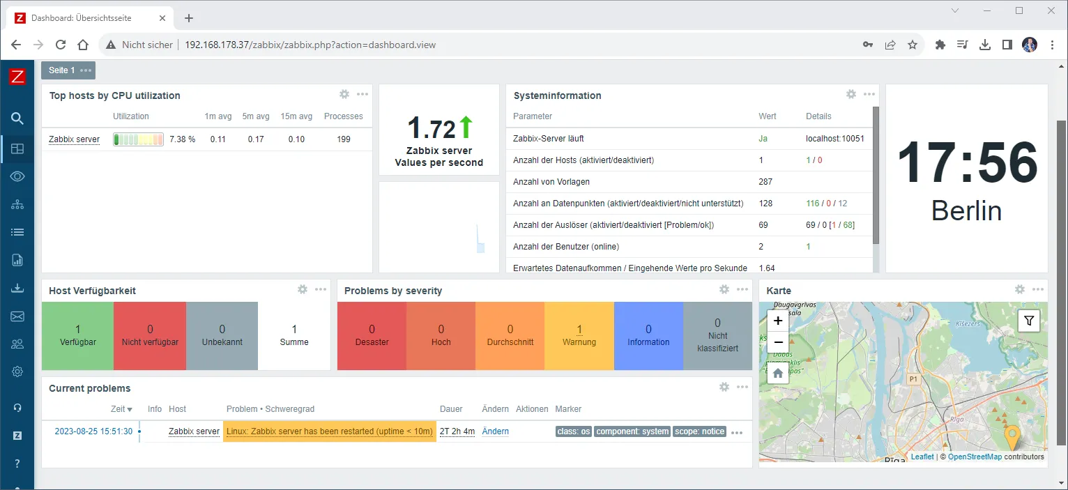Expand the Seite 1 page options menu

tap(86, 70)
